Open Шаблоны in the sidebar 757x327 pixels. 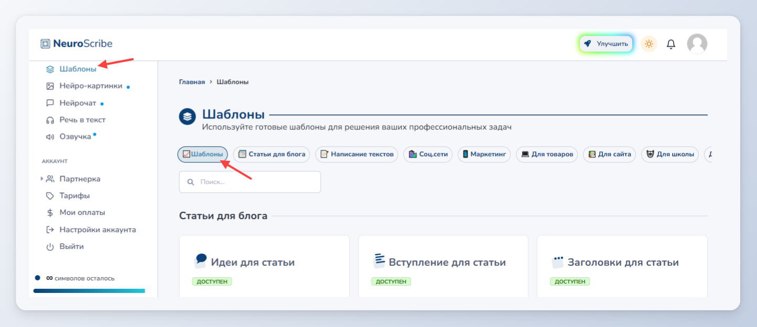click(x=78, y=69)
